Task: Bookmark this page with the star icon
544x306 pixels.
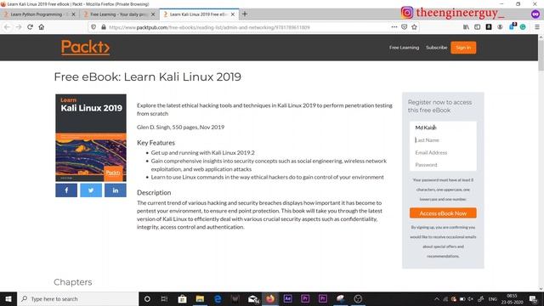Action: click(414, 27)
